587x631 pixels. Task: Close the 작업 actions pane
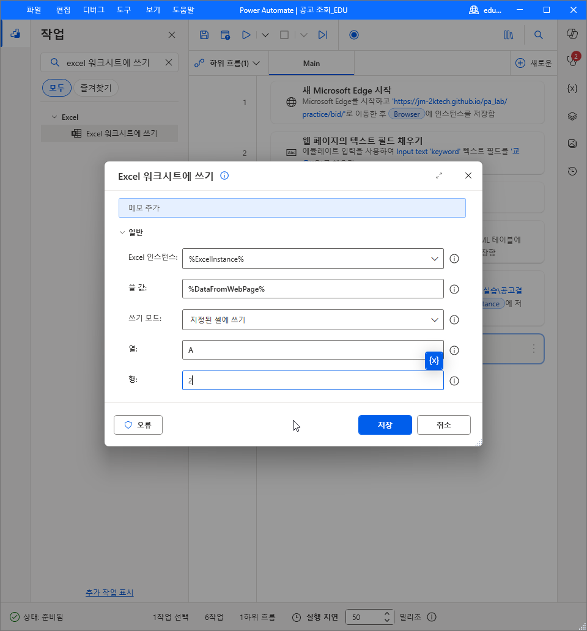[172, 35]
